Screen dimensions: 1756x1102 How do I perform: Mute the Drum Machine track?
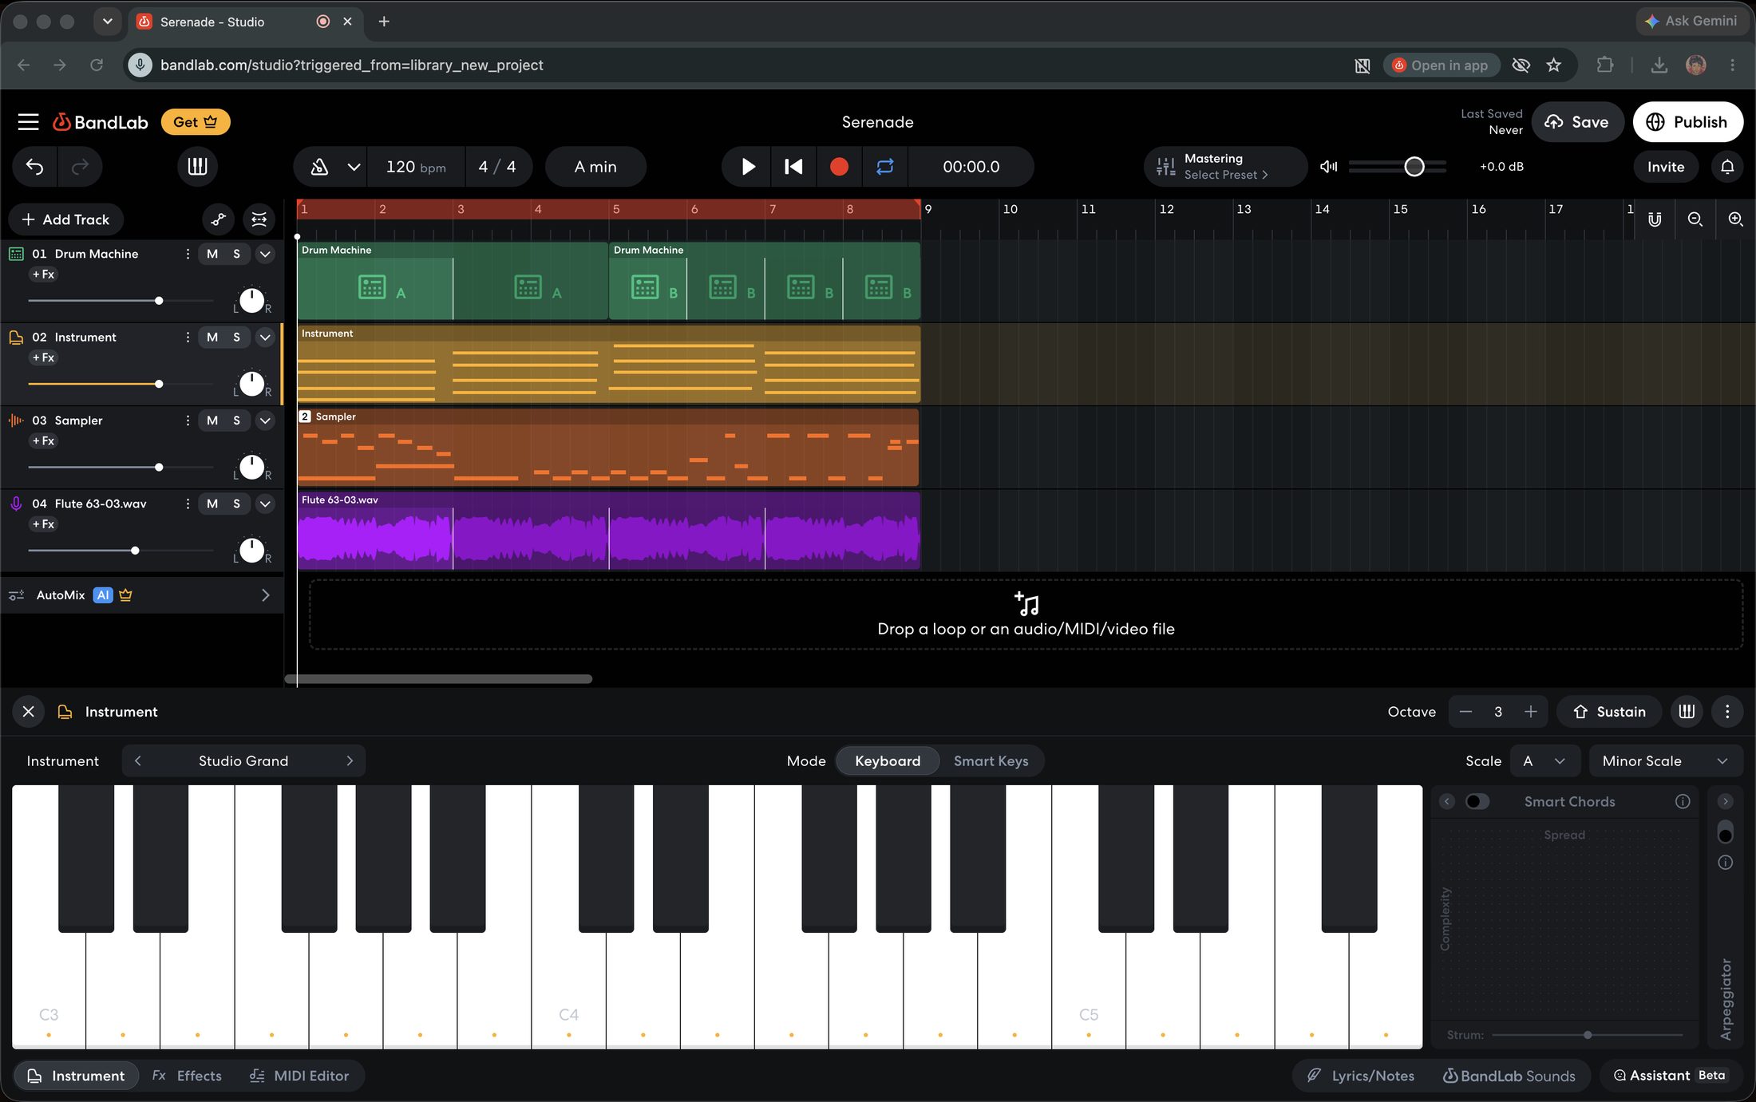(212, 254)
